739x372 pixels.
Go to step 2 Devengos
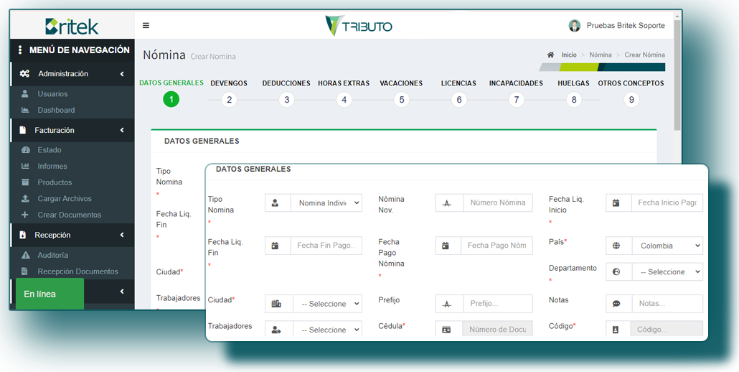[x=229, y=100]
